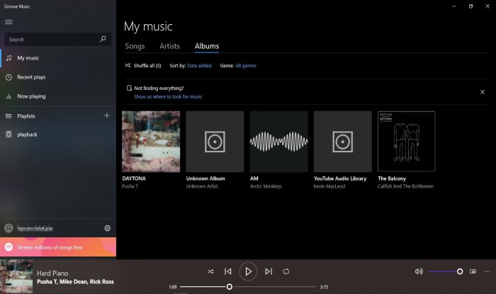496x294 pixels.
Task: Click the YouTube Audio Library title text
Action: [x=340, y=179]
